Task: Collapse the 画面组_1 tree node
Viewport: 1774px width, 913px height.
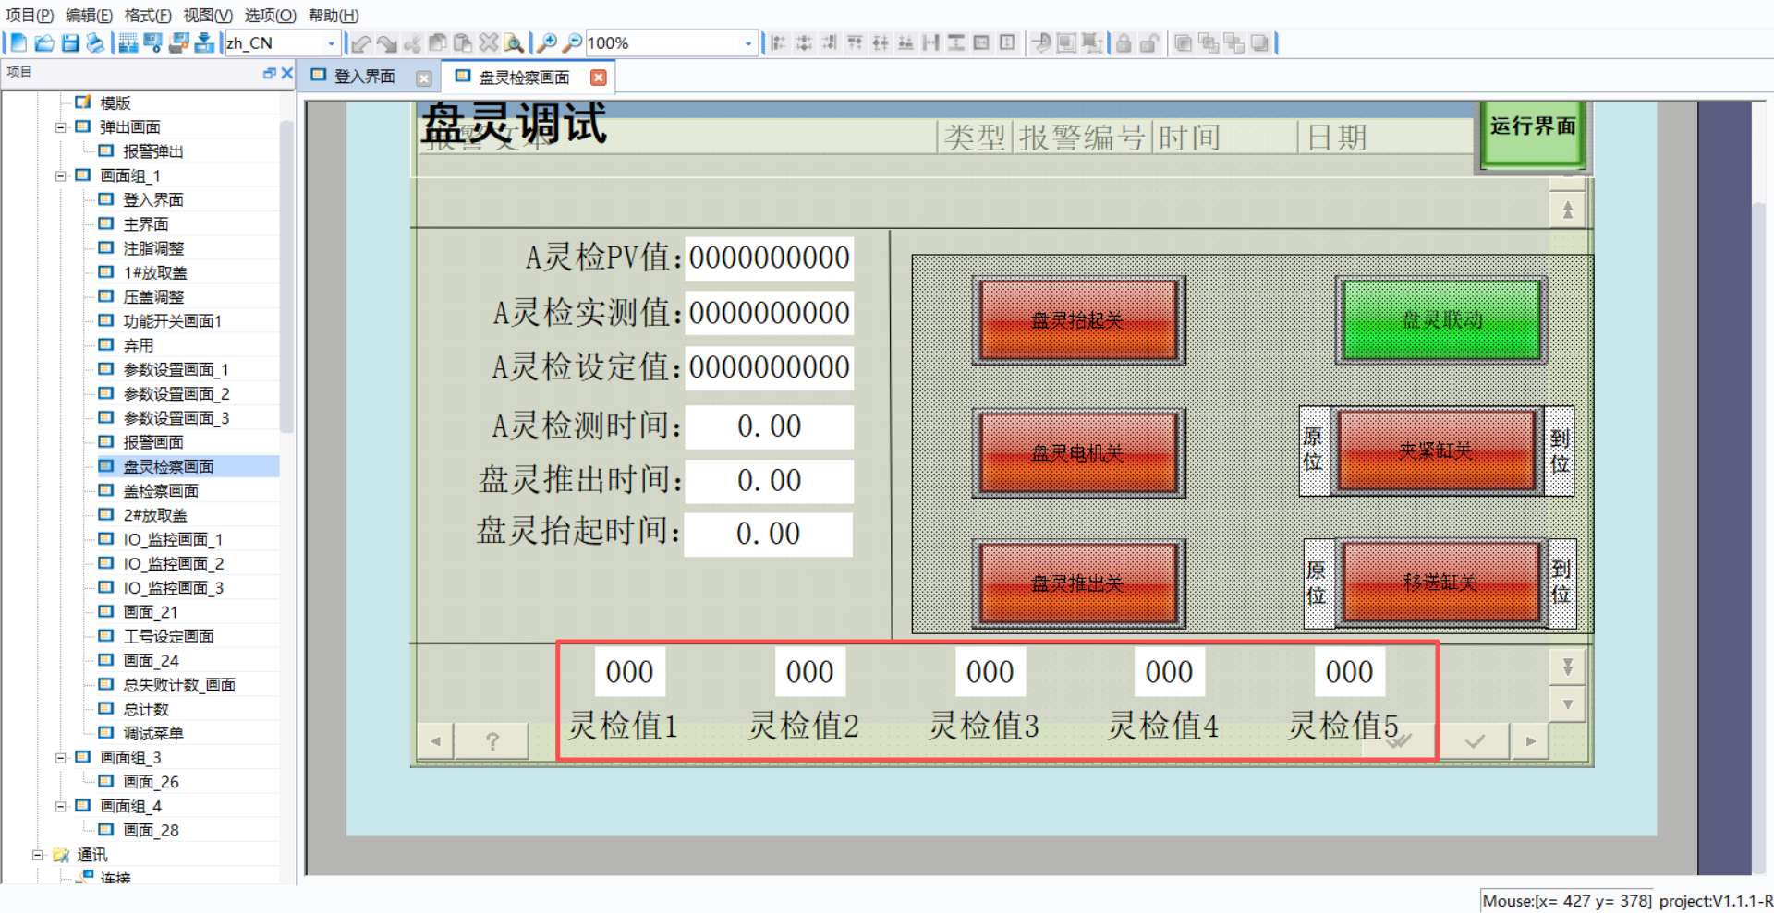Action: (61, 175)
